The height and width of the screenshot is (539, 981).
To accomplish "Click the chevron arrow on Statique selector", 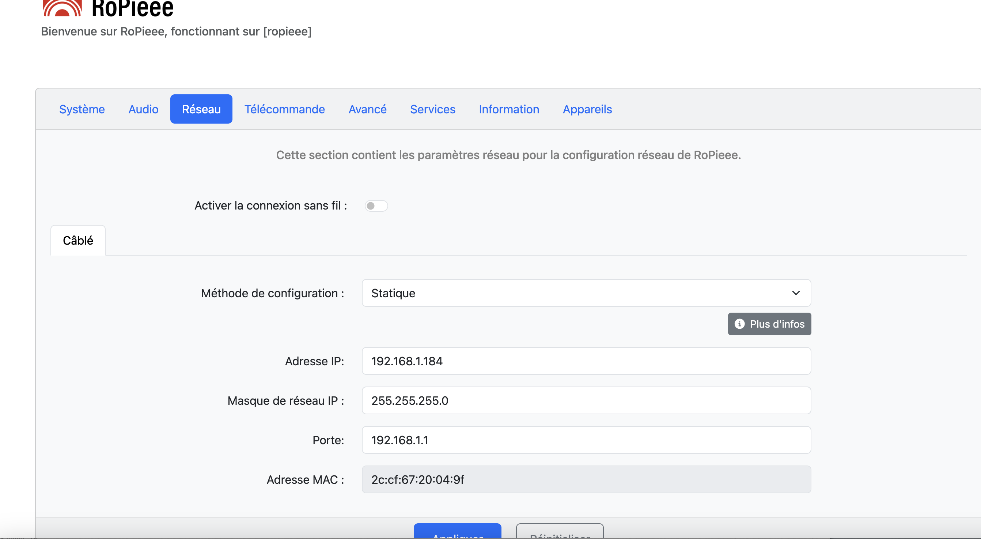I will click(796, 293).
